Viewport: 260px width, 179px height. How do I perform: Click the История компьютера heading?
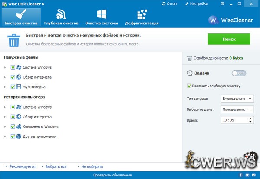coord(24,97)
